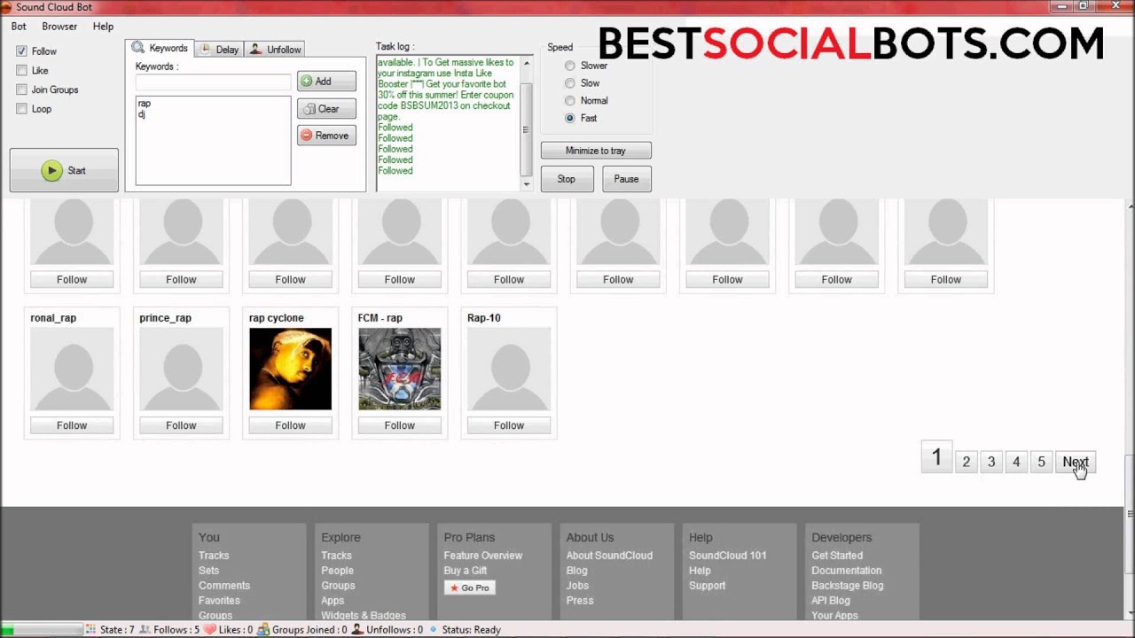Open the Bot menu

click(19, 27)
